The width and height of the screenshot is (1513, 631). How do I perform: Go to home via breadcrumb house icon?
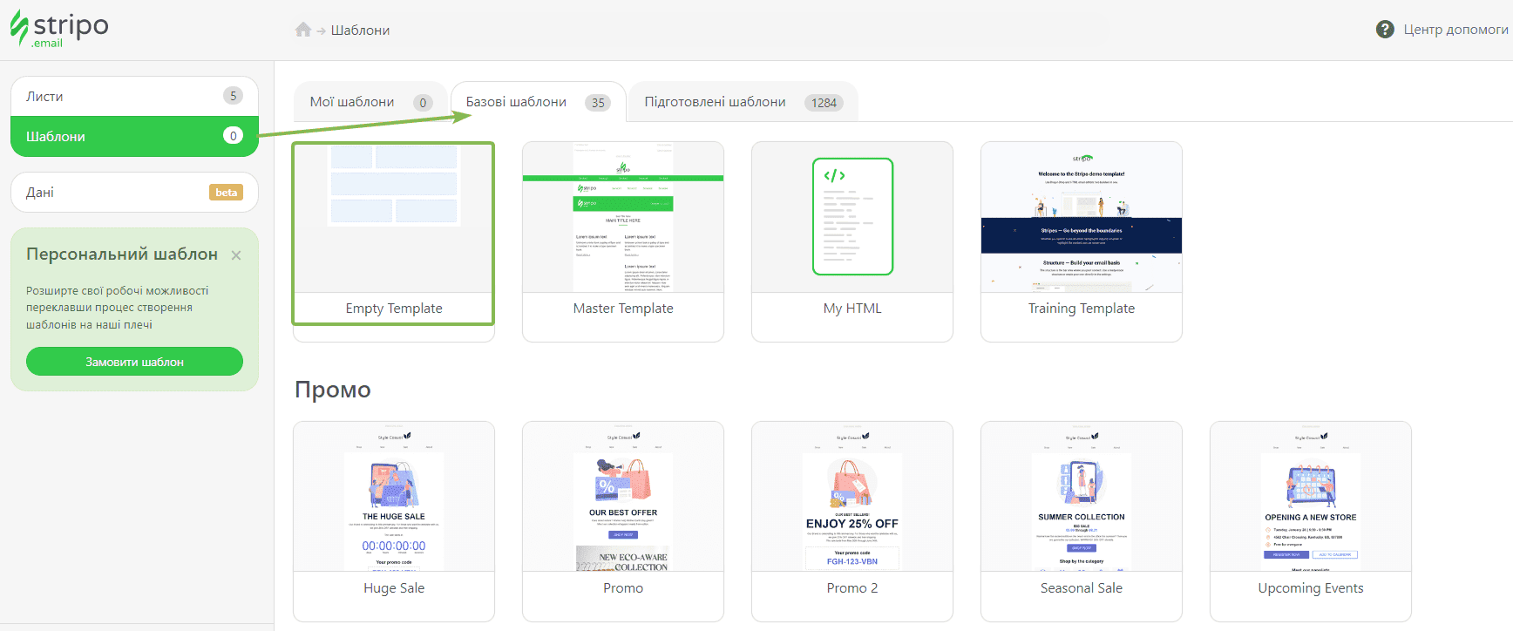pos(302,30)
